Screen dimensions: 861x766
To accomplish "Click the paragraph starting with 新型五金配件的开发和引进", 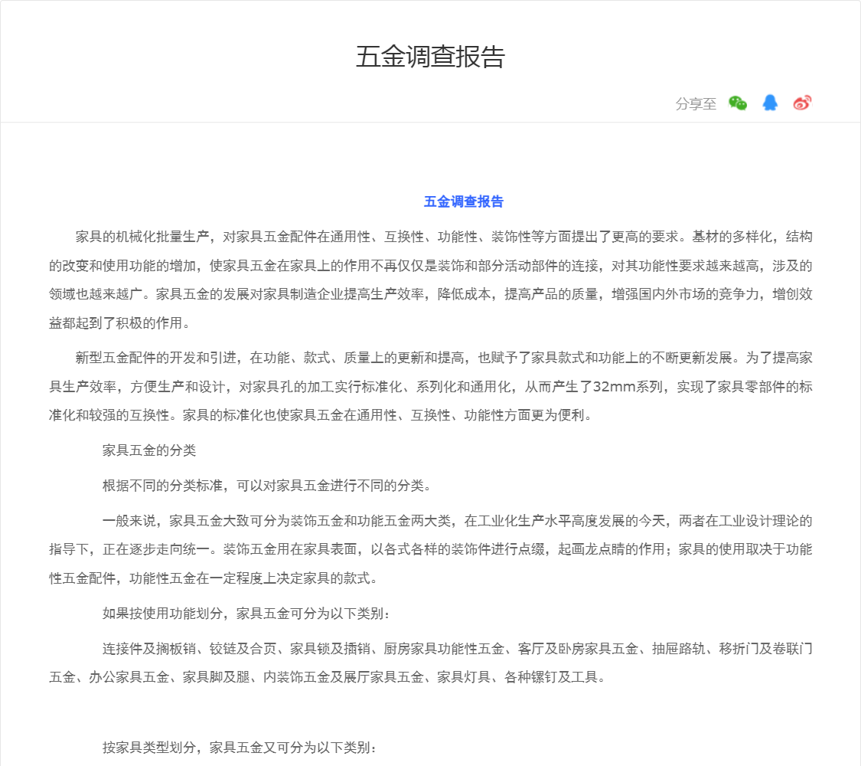I will pos(430,387).
